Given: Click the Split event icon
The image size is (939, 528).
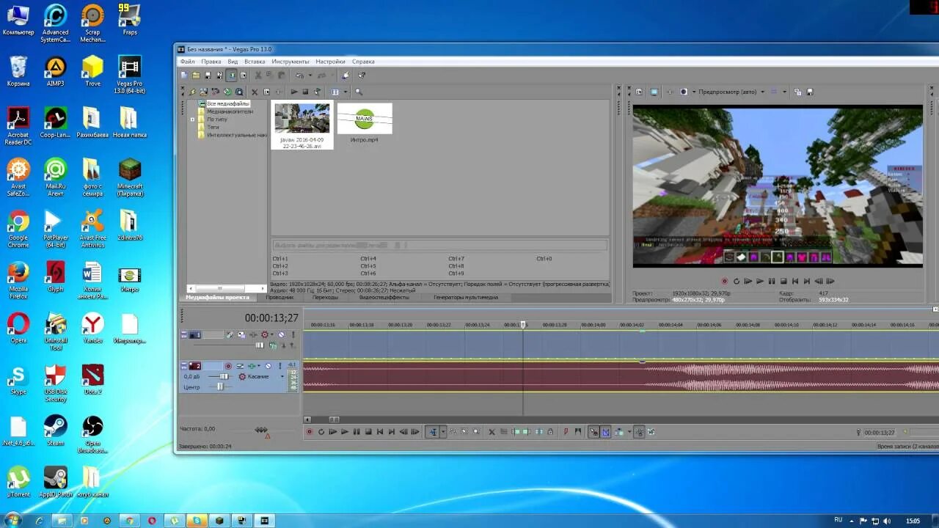Looking at the screenshot, I should pos(539,432).
